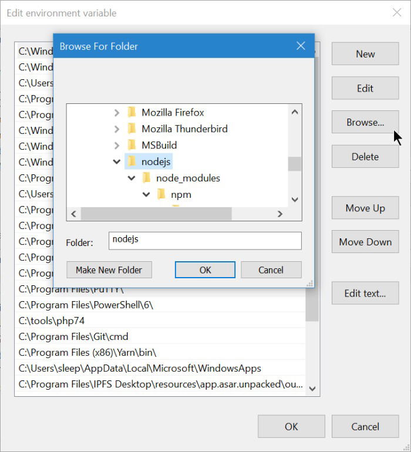Click the Mozilla Firefox folder icon
The height and width of the screenshot is (452, 411).
(x=132, y=112)
